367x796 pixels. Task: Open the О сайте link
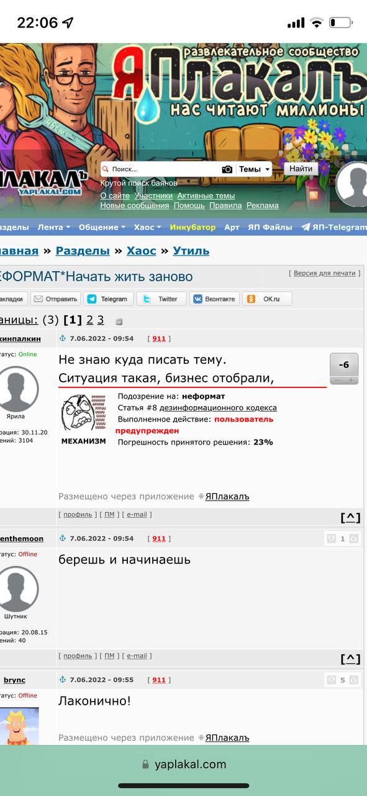point(115,195)
